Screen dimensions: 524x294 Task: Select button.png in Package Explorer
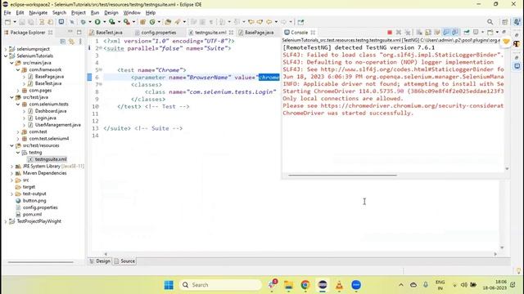[34, 201]
